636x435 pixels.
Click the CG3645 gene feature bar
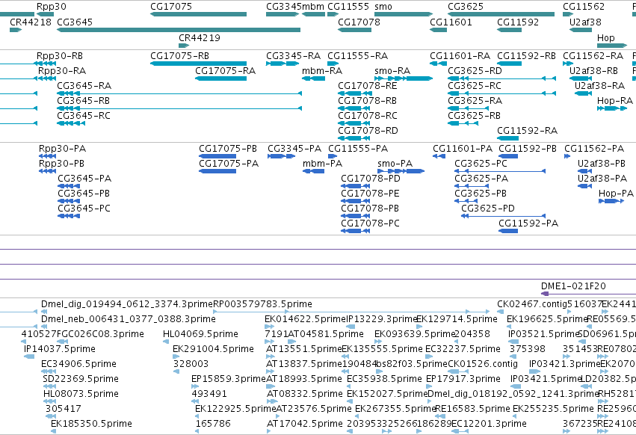[179, 30]
